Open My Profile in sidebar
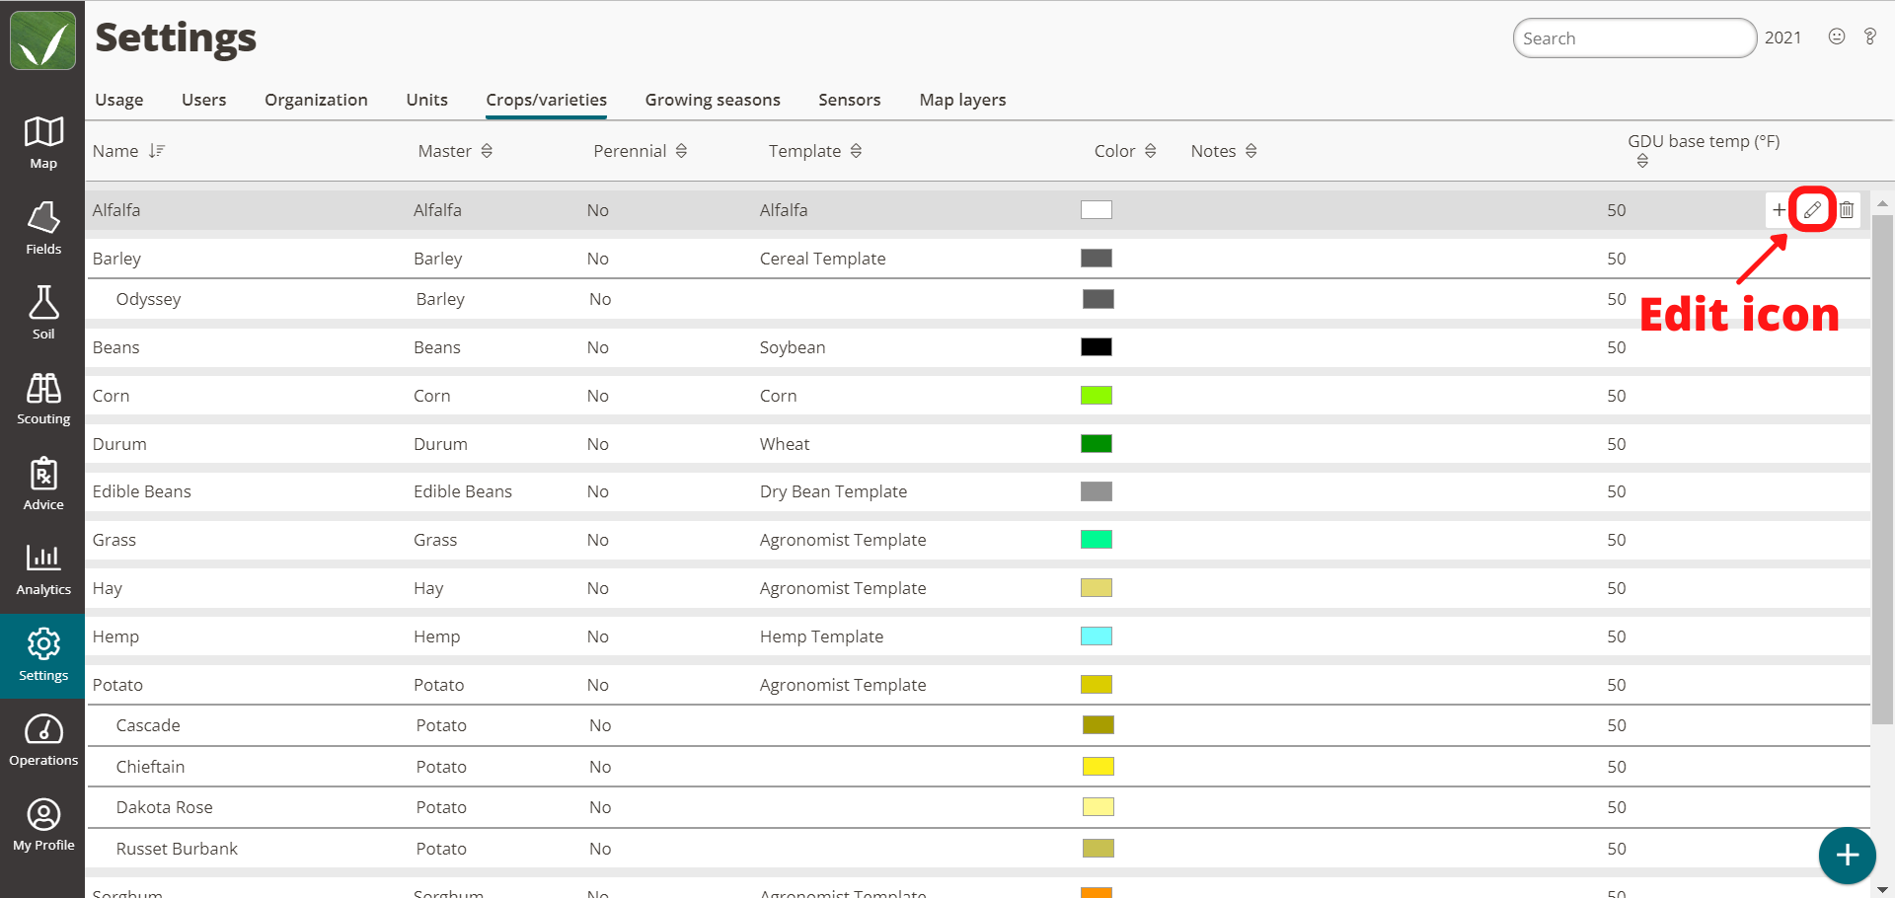The image size is (1895, 898). (x=43, y=825)
